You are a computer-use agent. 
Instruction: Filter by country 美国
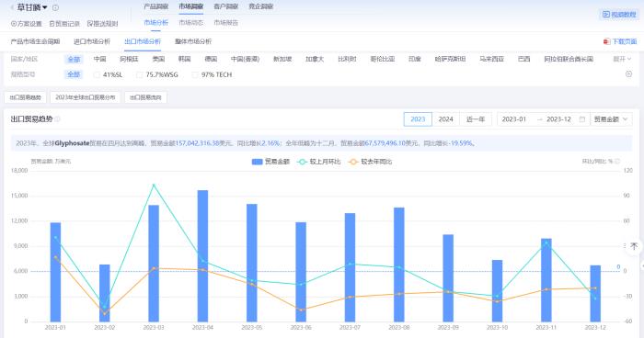tap(158, 59)
